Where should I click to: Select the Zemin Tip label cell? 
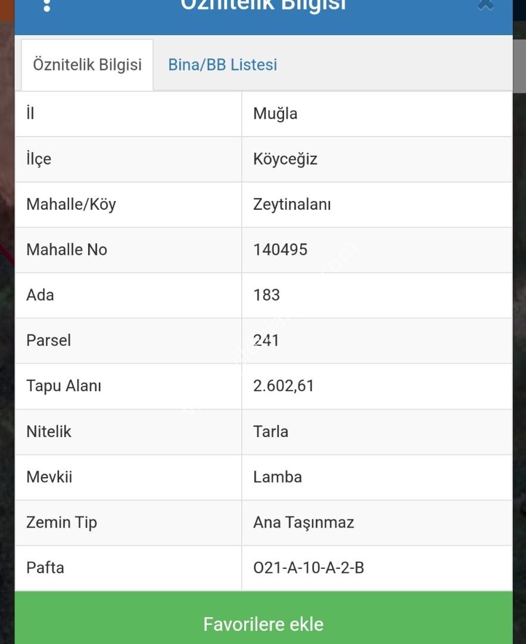(x=128, y=523)
